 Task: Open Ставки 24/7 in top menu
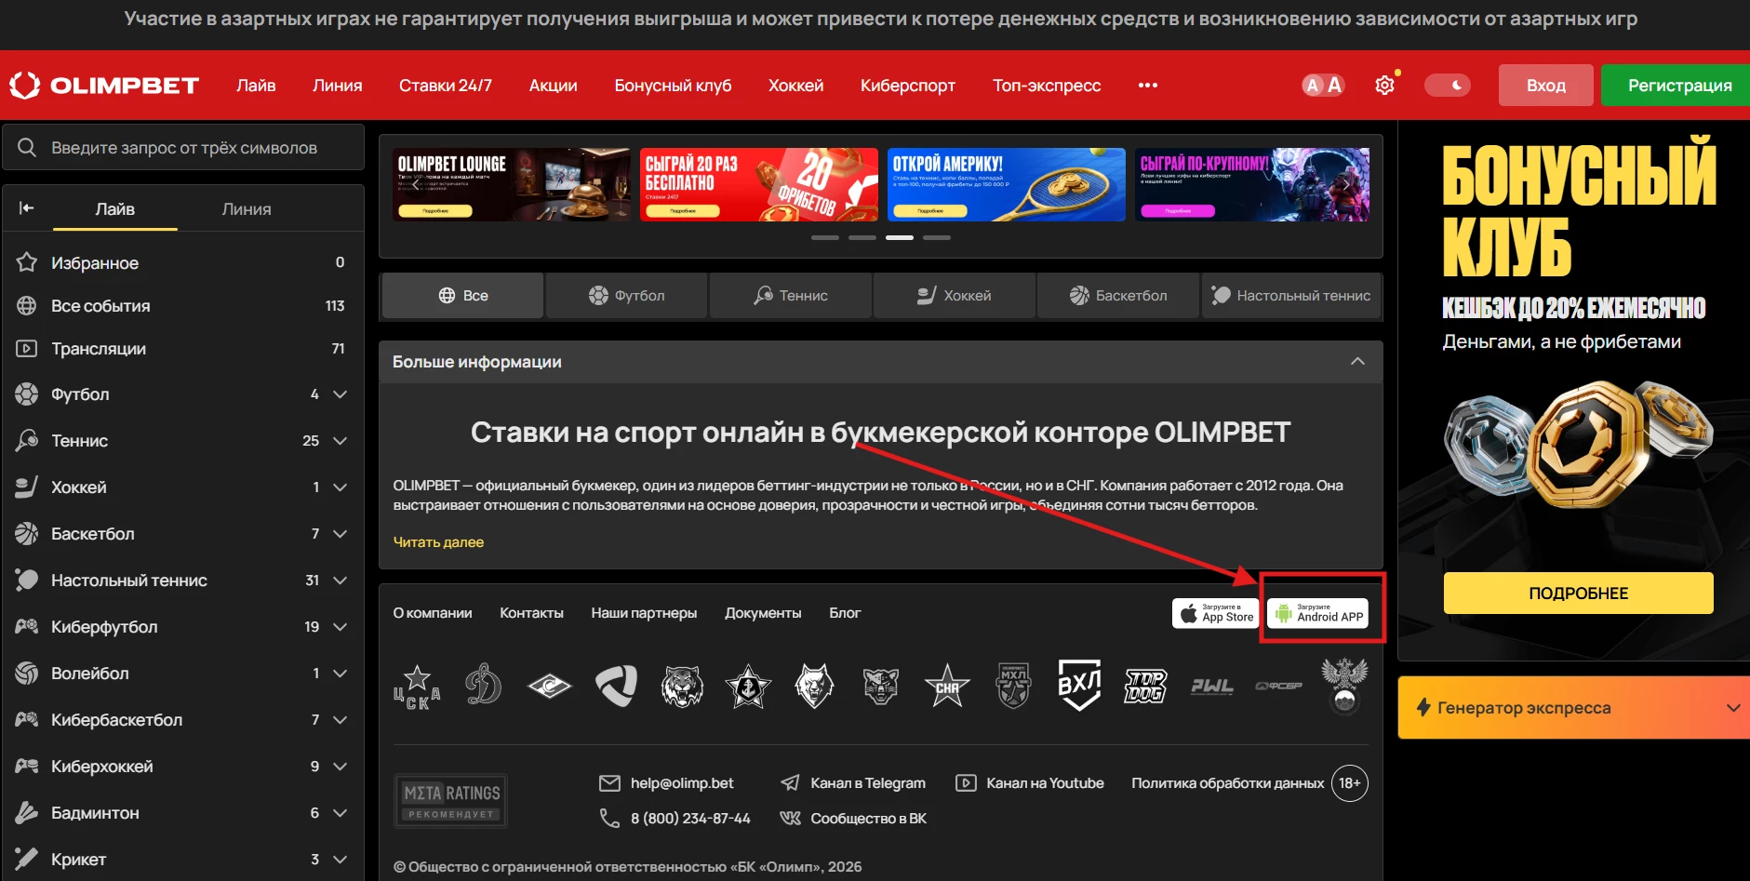[446, 86]
